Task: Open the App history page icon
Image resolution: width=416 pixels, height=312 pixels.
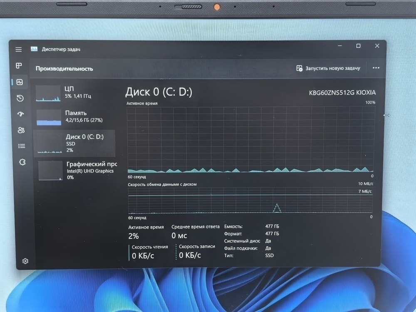Action: 20,98
